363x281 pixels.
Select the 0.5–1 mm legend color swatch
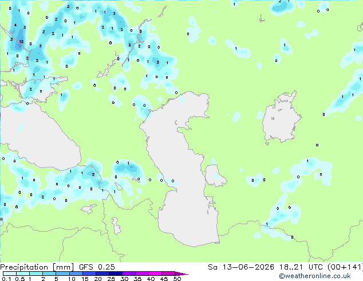click(x=23, y=274)
